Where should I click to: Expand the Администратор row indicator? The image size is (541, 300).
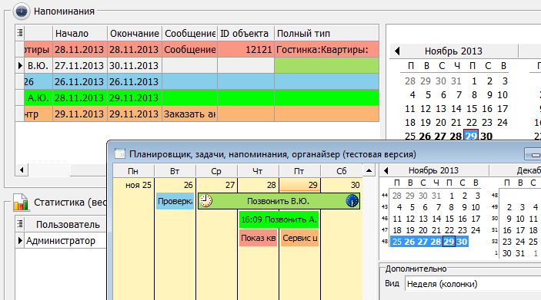coord(20,240)
